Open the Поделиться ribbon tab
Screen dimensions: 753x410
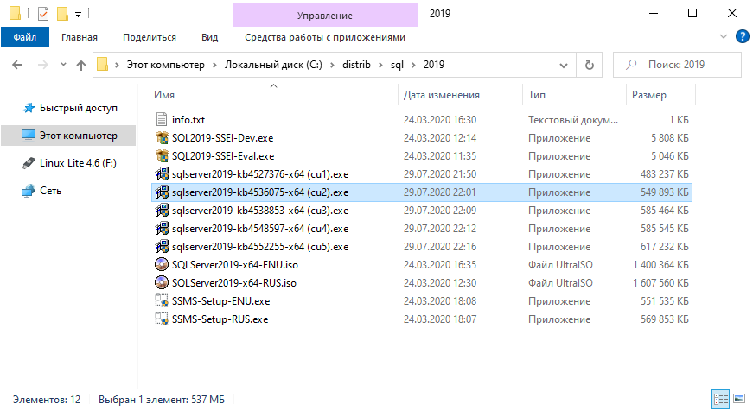(x=150, y=37)
